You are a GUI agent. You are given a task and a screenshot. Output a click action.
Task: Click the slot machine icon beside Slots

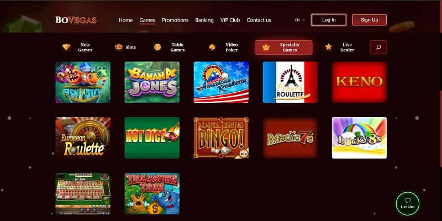[119, 47]
